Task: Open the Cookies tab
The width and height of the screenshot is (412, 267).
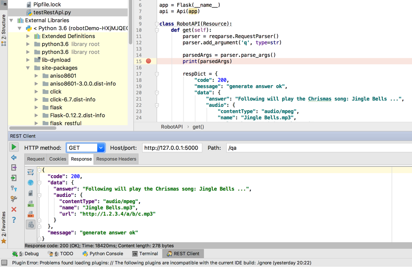Action: coord(58,159)
